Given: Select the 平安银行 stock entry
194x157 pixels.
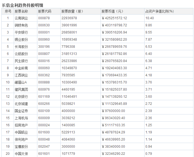Looking at the screenshot, I should click(21, 32).
